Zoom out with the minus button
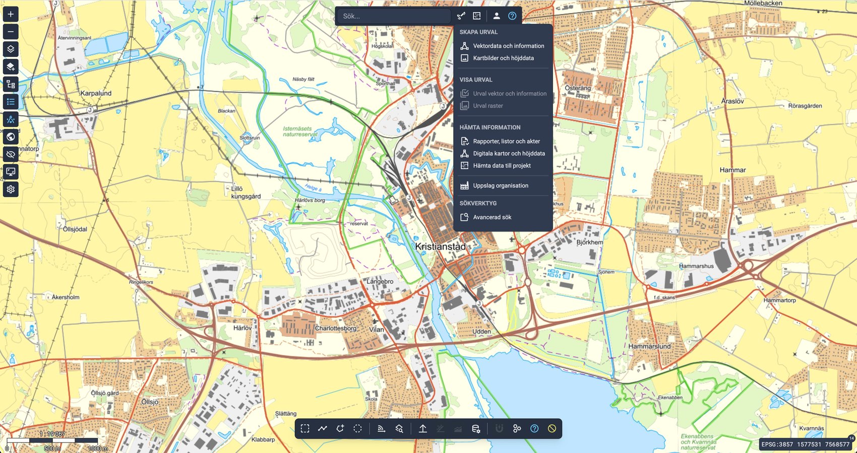Image resolution: width=857 pixels, height=453 pixels. [x=11, y=32]
